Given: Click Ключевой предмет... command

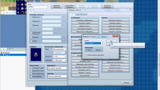Looking at the screenshot, I should pos(85,29).
